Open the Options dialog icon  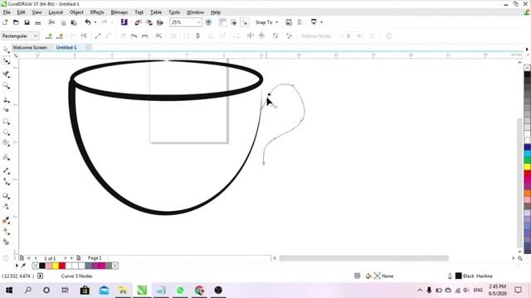[300, 22]
